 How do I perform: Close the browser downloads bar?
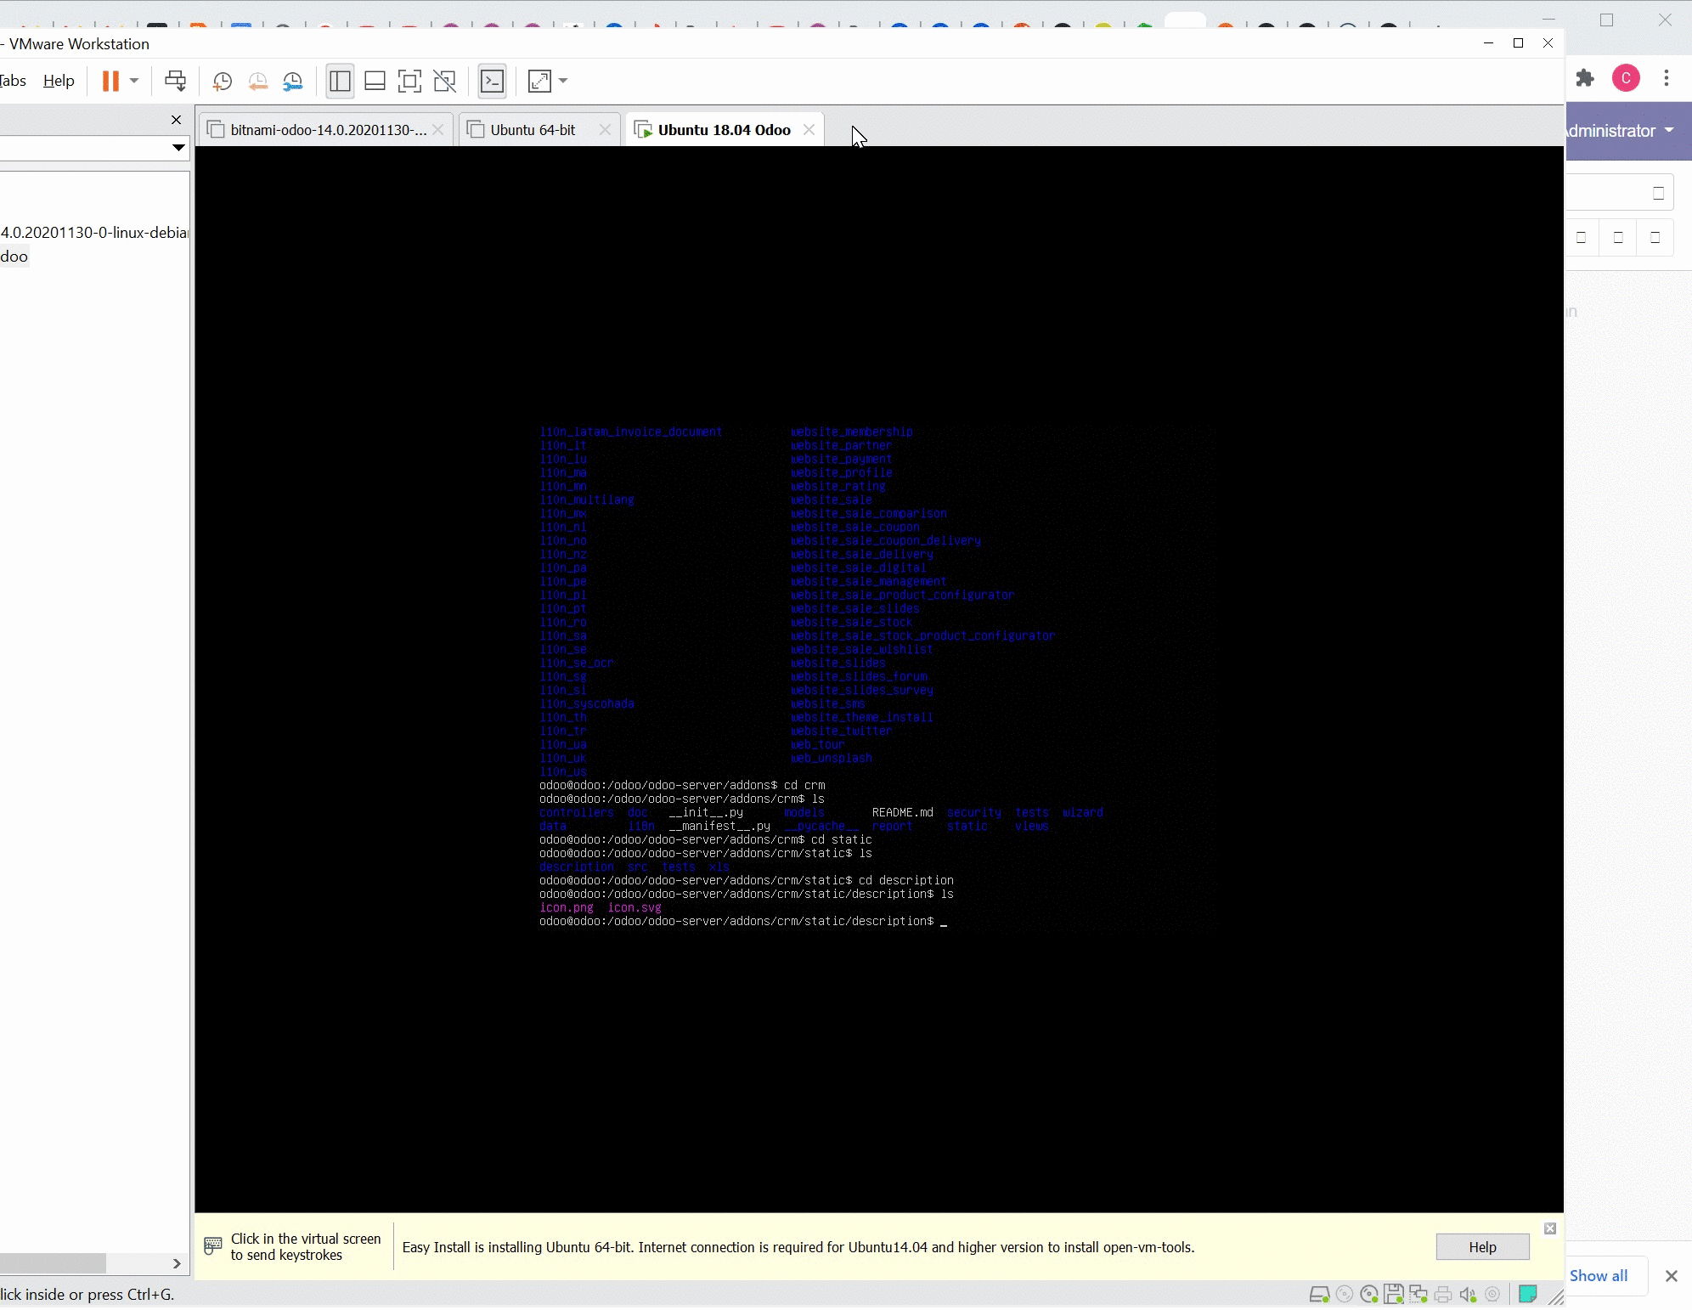point(1672,1276)
